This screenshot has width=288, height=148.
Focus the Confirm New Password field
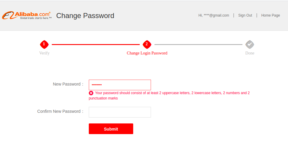tap(120, 112)
